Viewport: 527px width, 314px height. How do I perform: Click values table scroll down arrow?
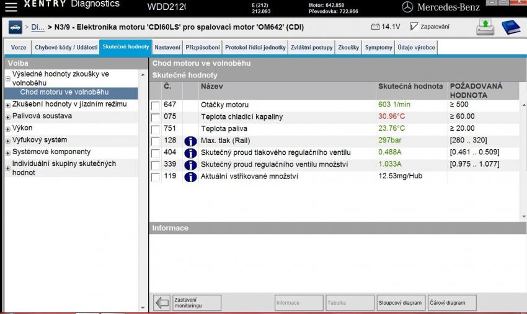click(524, 217)
